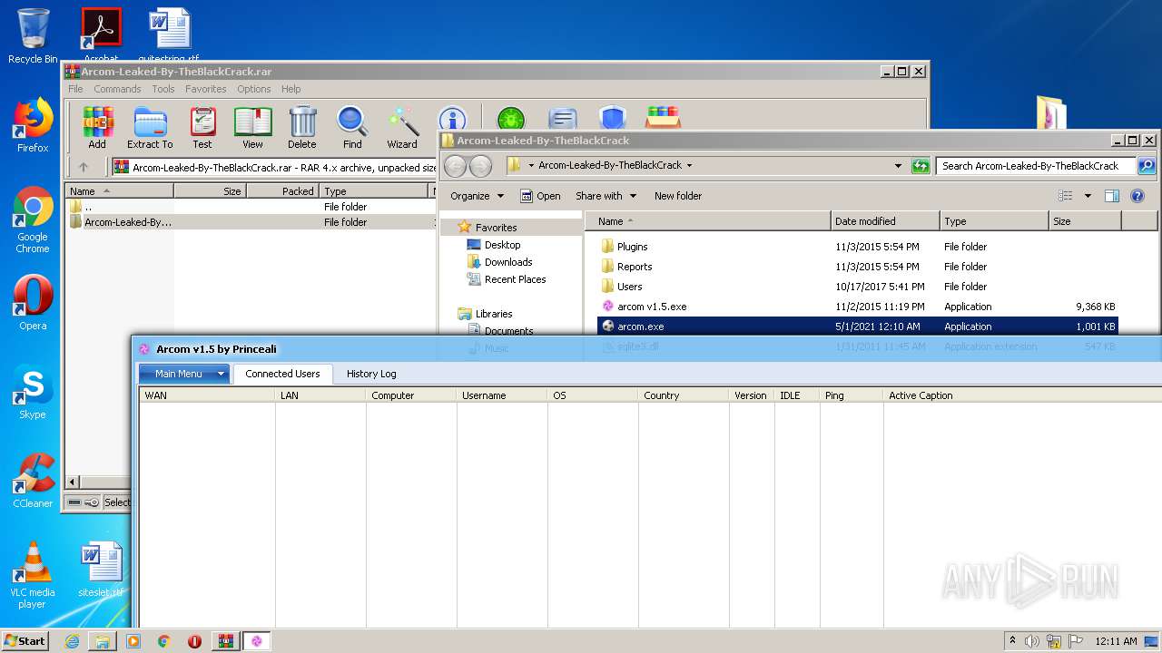Open siteslet.rtf on desktop
The width and height of the screenshot is (1162, 653).
pos(101,570)
